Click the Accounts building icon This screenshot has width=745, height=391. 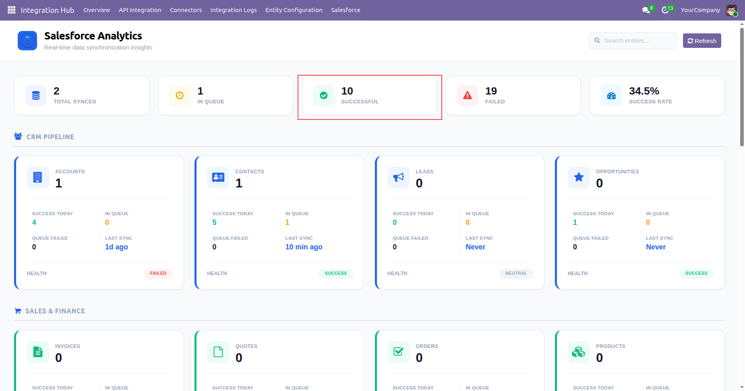point(38,177)
